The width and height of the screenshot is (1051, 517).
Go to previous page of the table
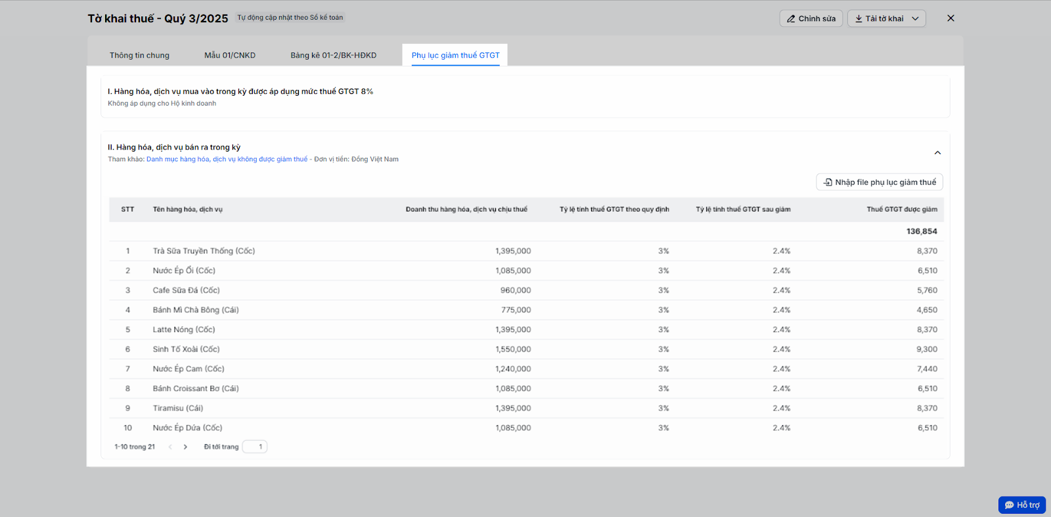170,447
